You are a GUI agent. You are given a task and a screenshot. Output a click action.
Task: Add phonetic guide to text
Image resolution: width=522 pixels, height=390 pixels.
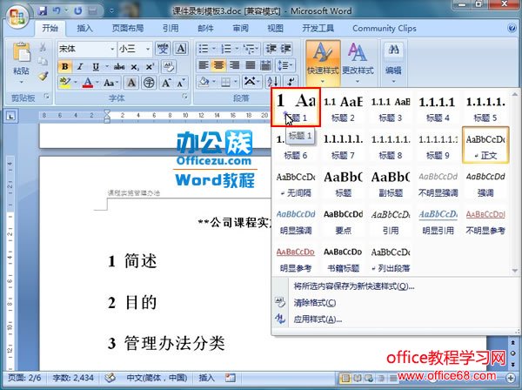163,49
